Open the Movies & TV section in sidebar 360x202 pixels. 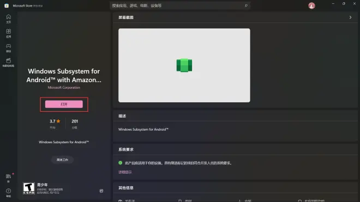pyautogui.click(x=9, y=63)
